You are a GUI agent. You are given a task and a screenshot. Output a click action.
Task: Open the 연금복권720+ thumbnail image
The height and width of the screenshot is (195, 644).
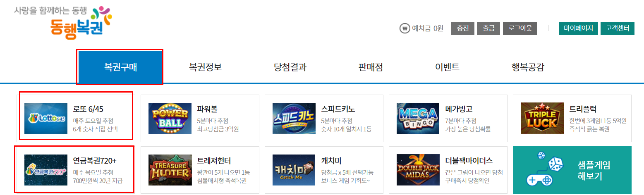(46, 170)
